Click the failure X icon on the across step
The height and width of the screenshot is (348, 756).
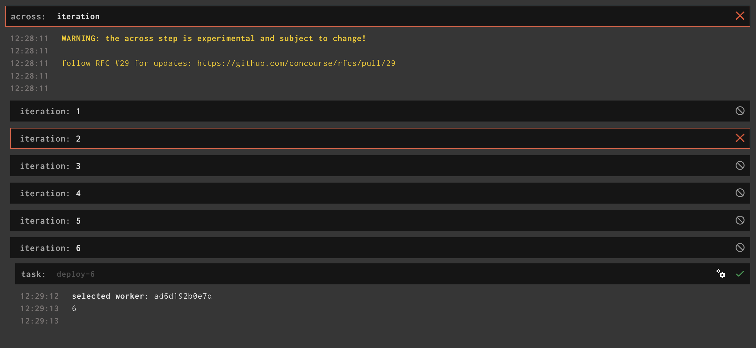(x=740, y=16)
